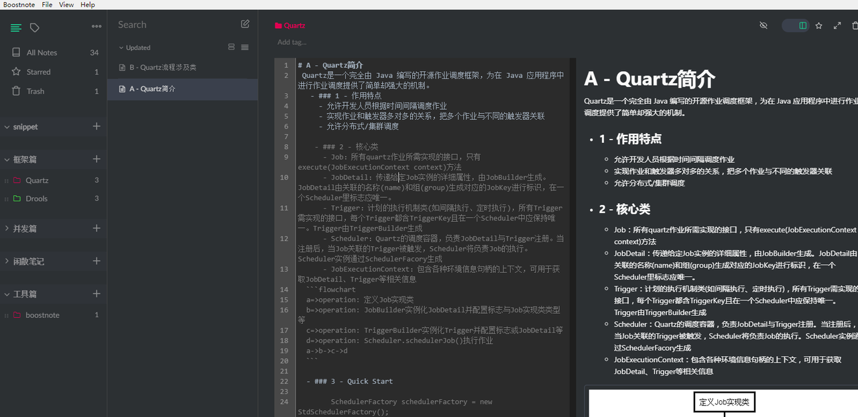Viewport: 858px width, 417px height.
Task: Click preview bullet '允许开发人员根据时间间隔调度作业'
Action: click(x=674, y=160)
